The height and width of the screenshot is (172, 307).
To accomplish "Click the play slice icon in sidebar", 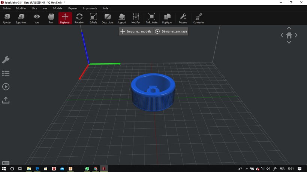I will pyautogui.click(x=6, y=87).
